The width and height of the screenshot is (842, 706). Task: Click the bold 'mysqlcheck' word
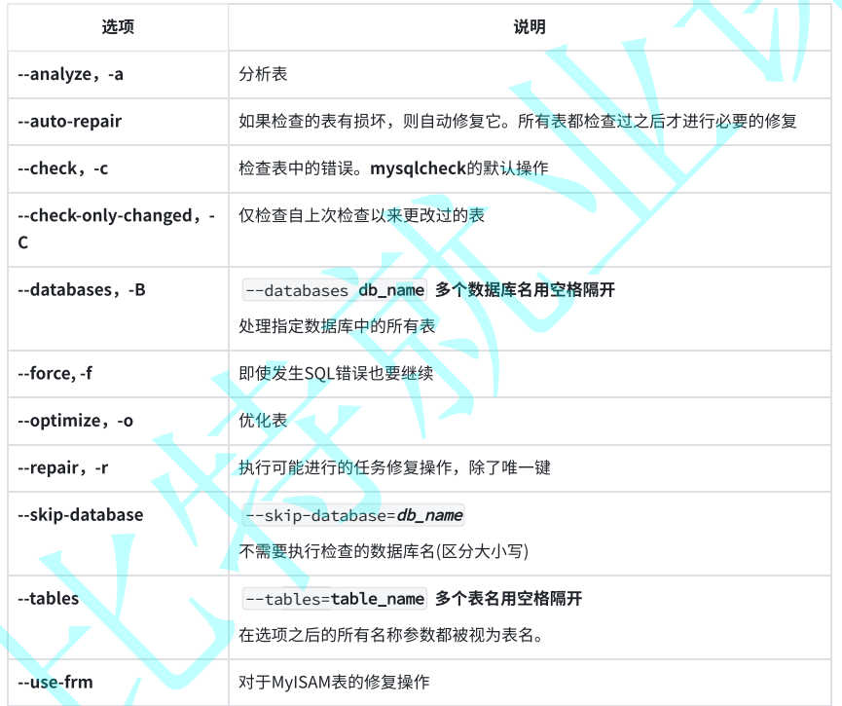(419, 168)
